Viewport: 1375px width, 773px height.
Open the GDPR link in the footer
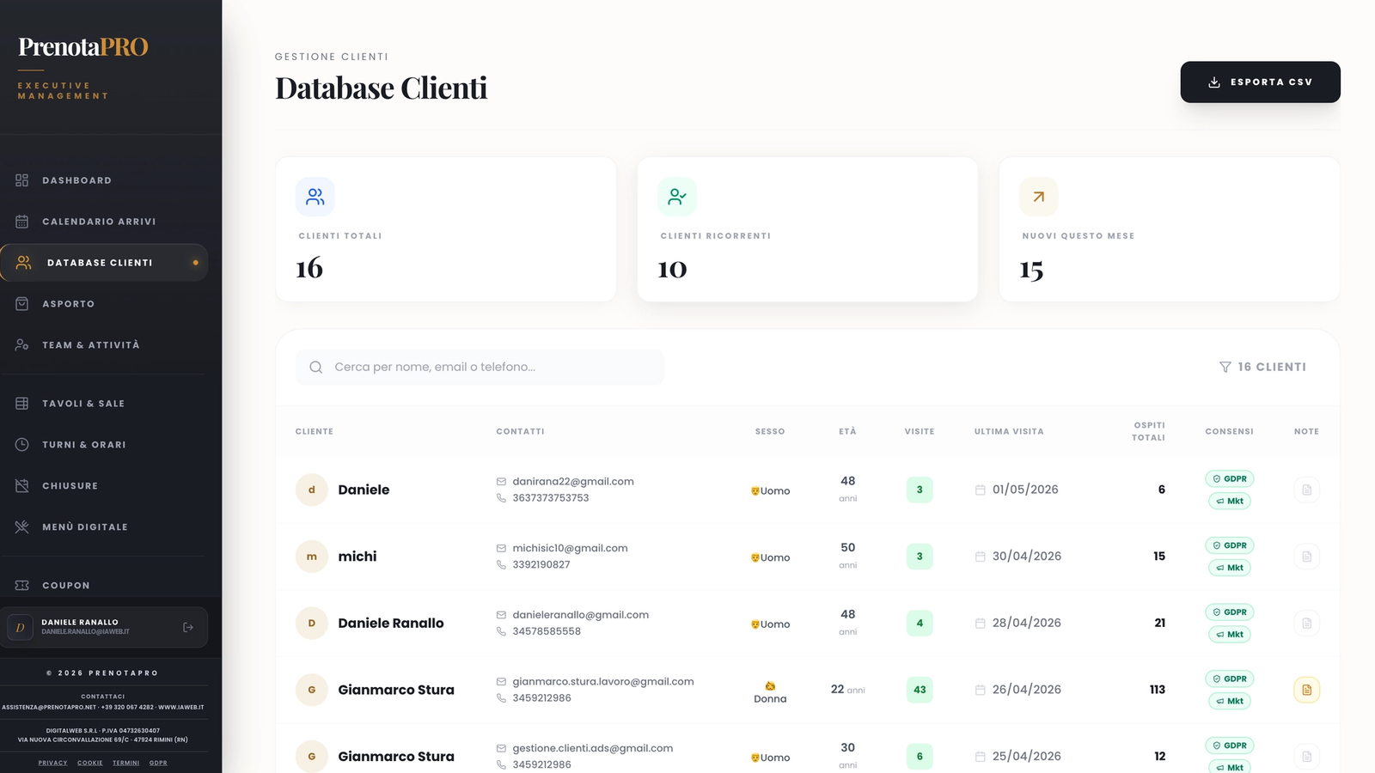[158, 763]
